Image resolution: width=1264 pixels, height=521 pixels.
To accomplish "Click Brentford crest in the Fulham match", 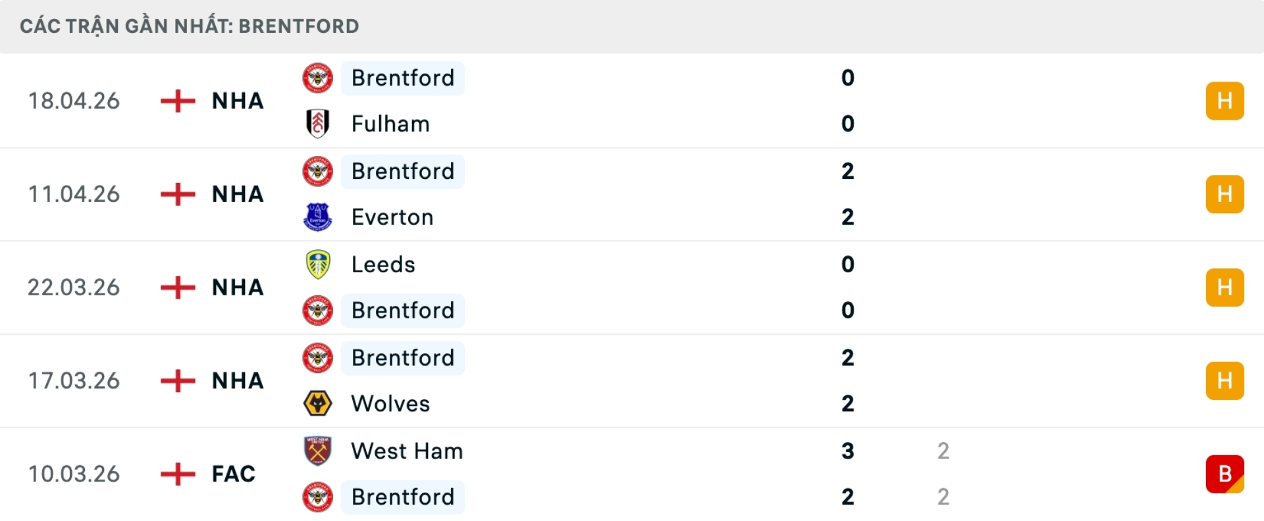I will coord(317,78).
